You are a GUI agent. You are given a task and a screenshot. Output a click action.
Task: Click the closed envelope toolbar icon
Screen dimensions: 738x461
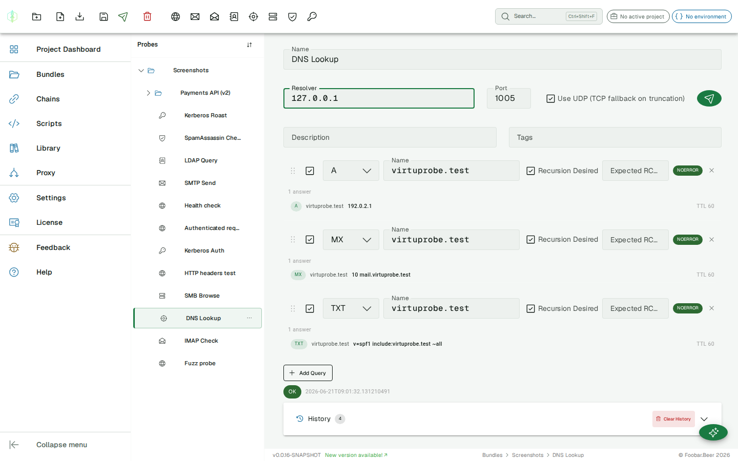point(195,16)
